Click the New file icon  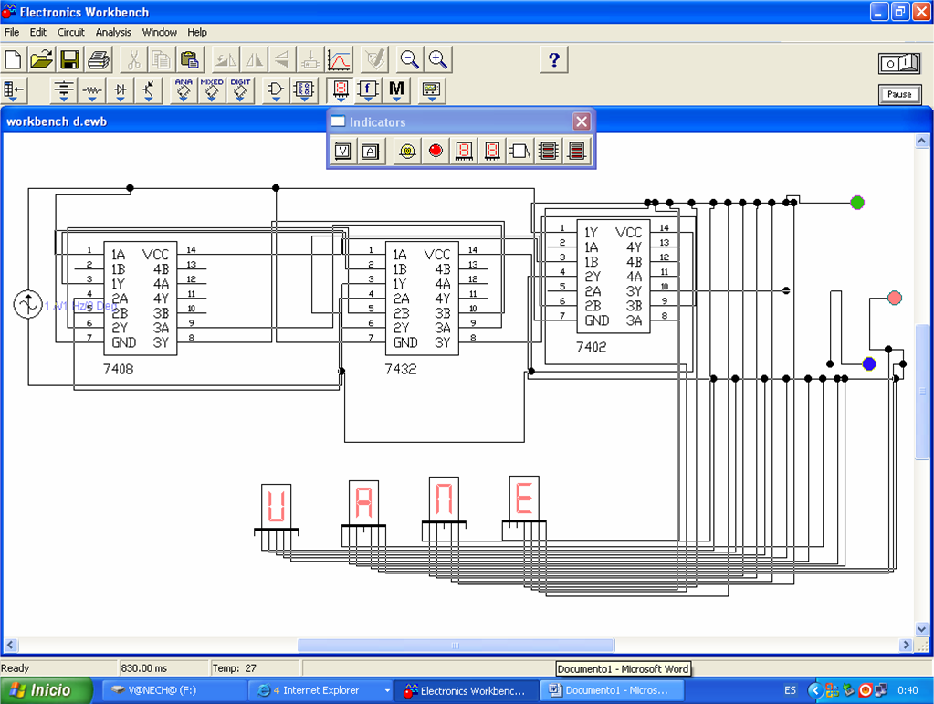tap(13, 60)
